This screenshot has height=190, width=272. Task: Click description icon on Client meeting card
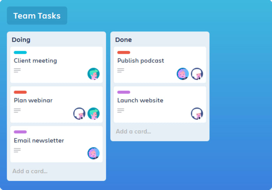click(17, 70)
